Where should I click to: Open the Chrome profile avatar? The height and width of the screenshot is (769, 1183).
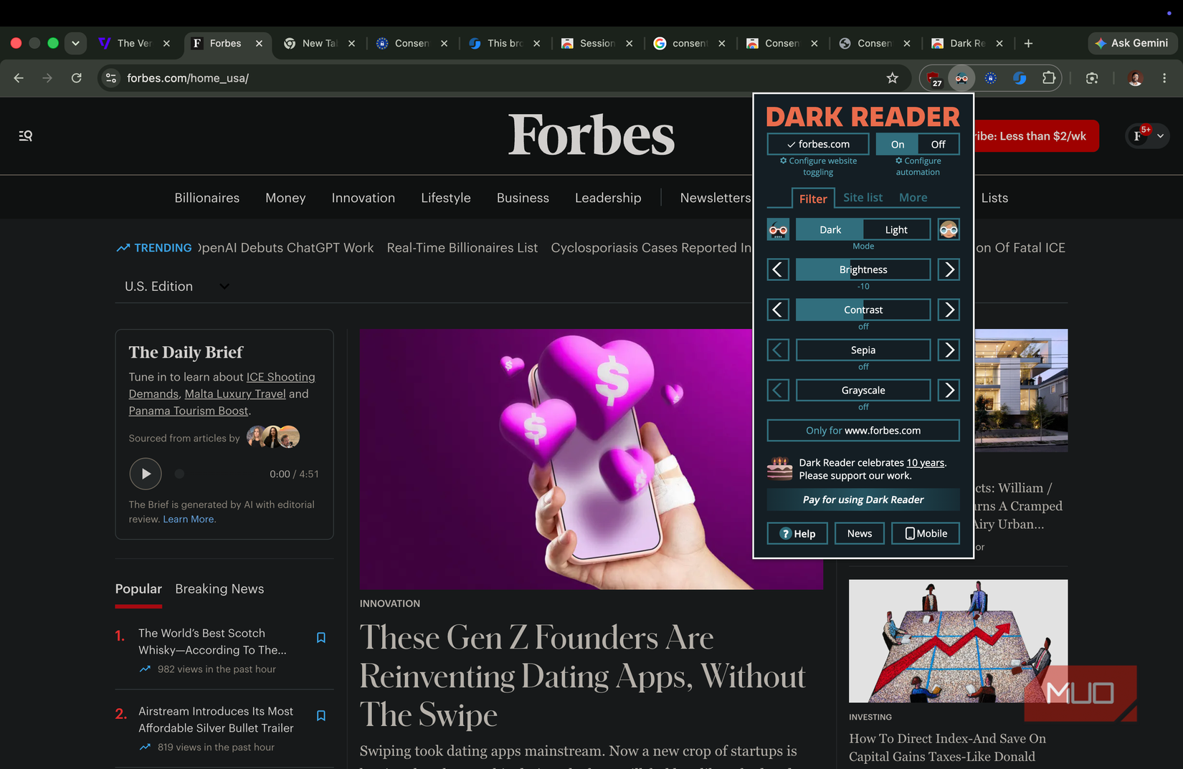(x=1135, y=78)
